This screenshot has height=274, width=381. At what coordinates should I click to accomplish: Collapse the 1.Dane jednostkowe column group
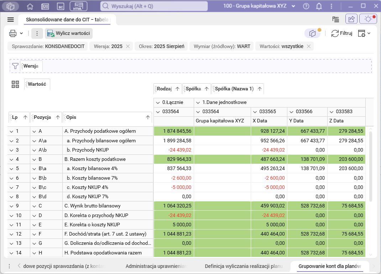(198, 102)
